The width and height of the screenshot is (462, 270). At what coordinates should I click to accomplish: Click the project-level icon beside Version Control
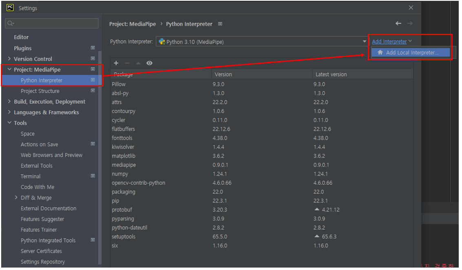[93, 59]
